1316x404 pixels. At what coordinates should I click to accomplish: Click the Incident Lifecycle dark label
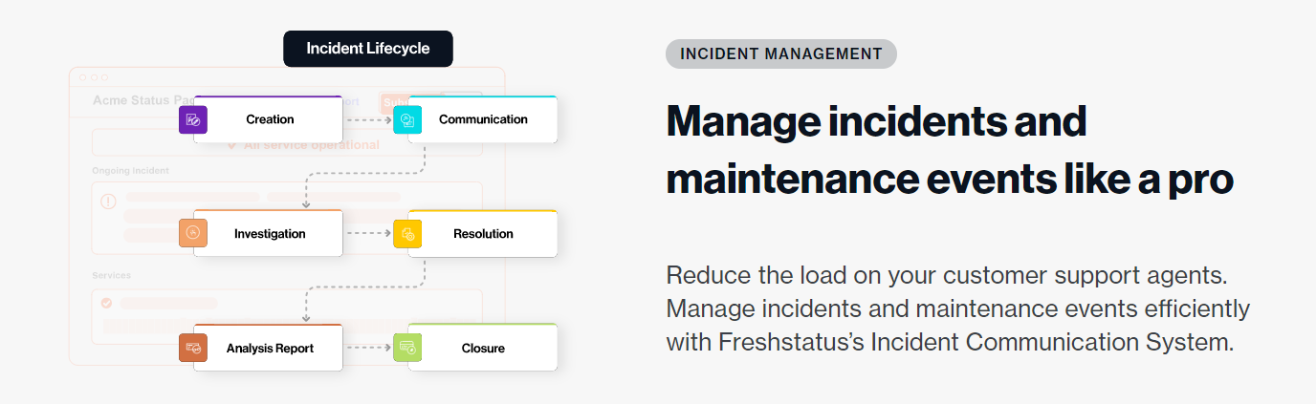pyautogui.click(x=368, y=49)
